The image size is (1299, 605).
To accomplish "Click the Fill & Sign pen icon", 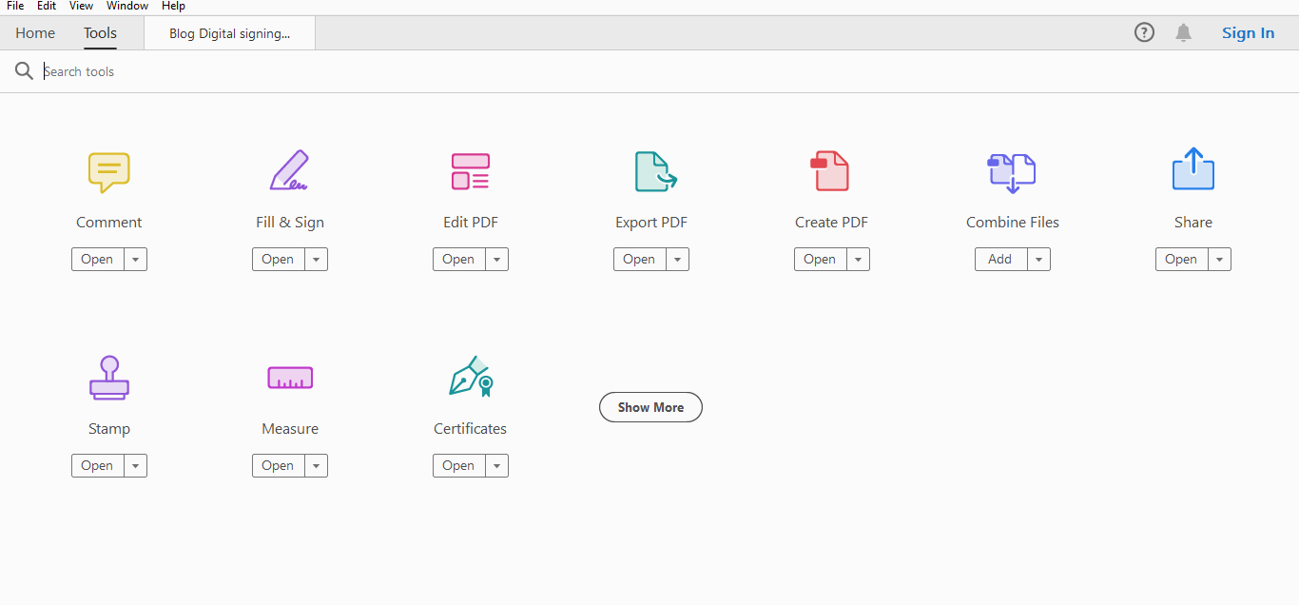I will [x=289, y=171].
